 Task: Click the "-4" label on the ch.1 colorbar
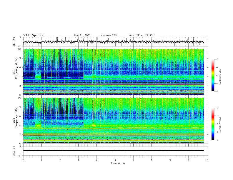[x=217, y=67]
